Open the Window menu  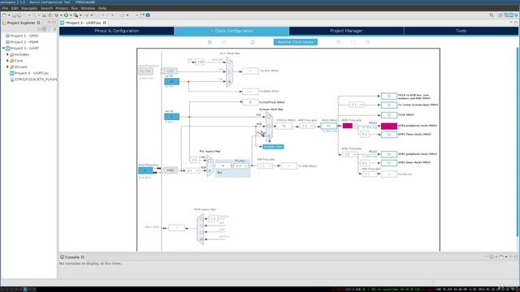point(88,8)
